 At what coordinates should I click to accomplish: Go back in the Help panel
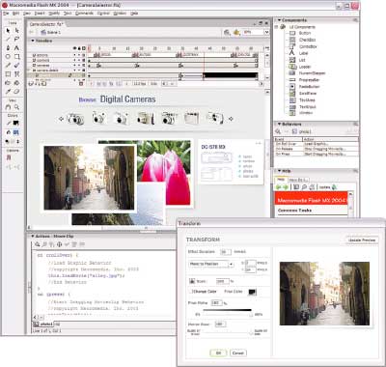point(279,187)
